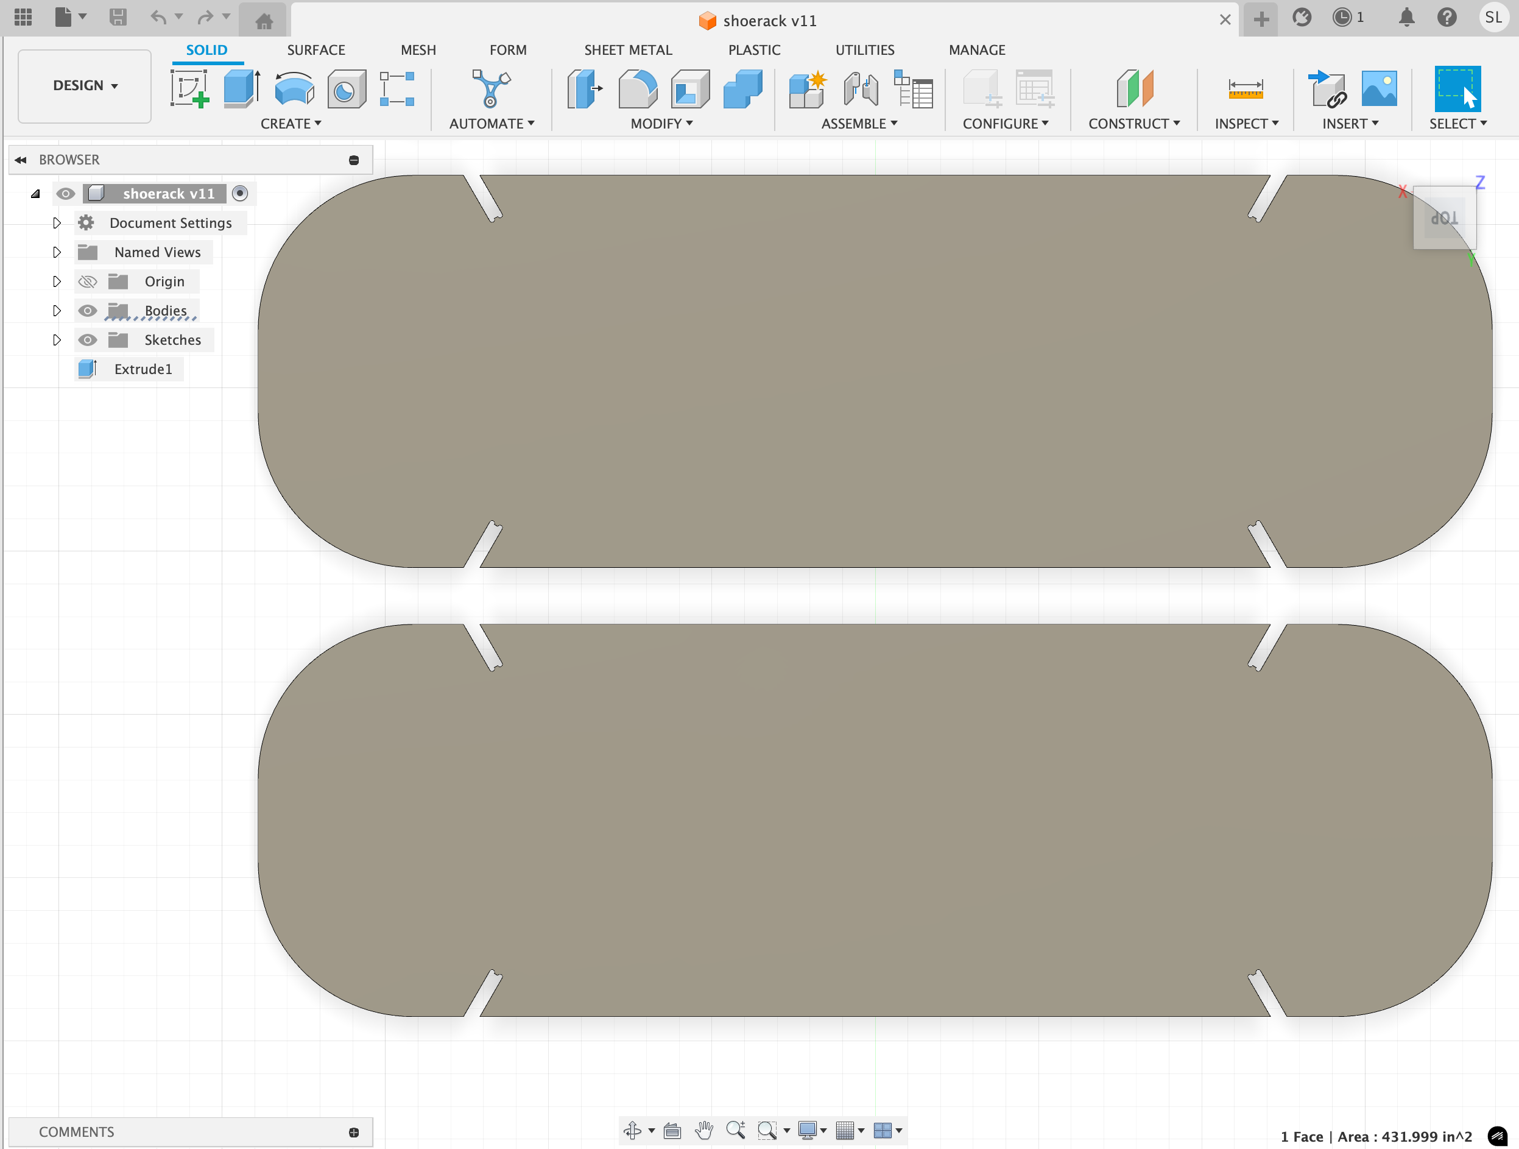Expand the Named Views node
Viewport: 1519px width, 1149px height.
coord(57,252)
